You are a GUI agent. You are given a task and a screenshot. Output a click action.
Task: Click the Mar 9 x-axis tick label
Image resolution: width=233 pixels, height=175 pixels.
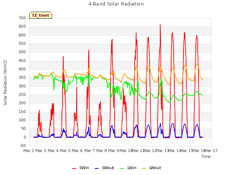114,151
